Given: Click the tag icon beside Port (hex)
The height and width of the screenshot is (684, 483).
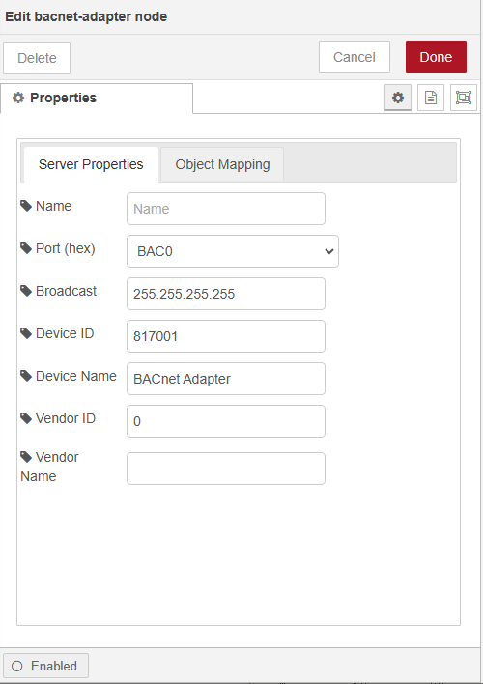Looking at the screenshot, I should [x=26, y=248].
